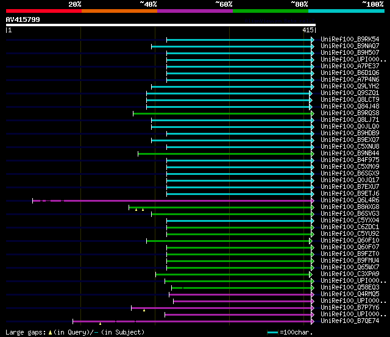Select the UniRef100_Q65WX7 label
Viewport: 390px width, 337px height.
point(350,268)
